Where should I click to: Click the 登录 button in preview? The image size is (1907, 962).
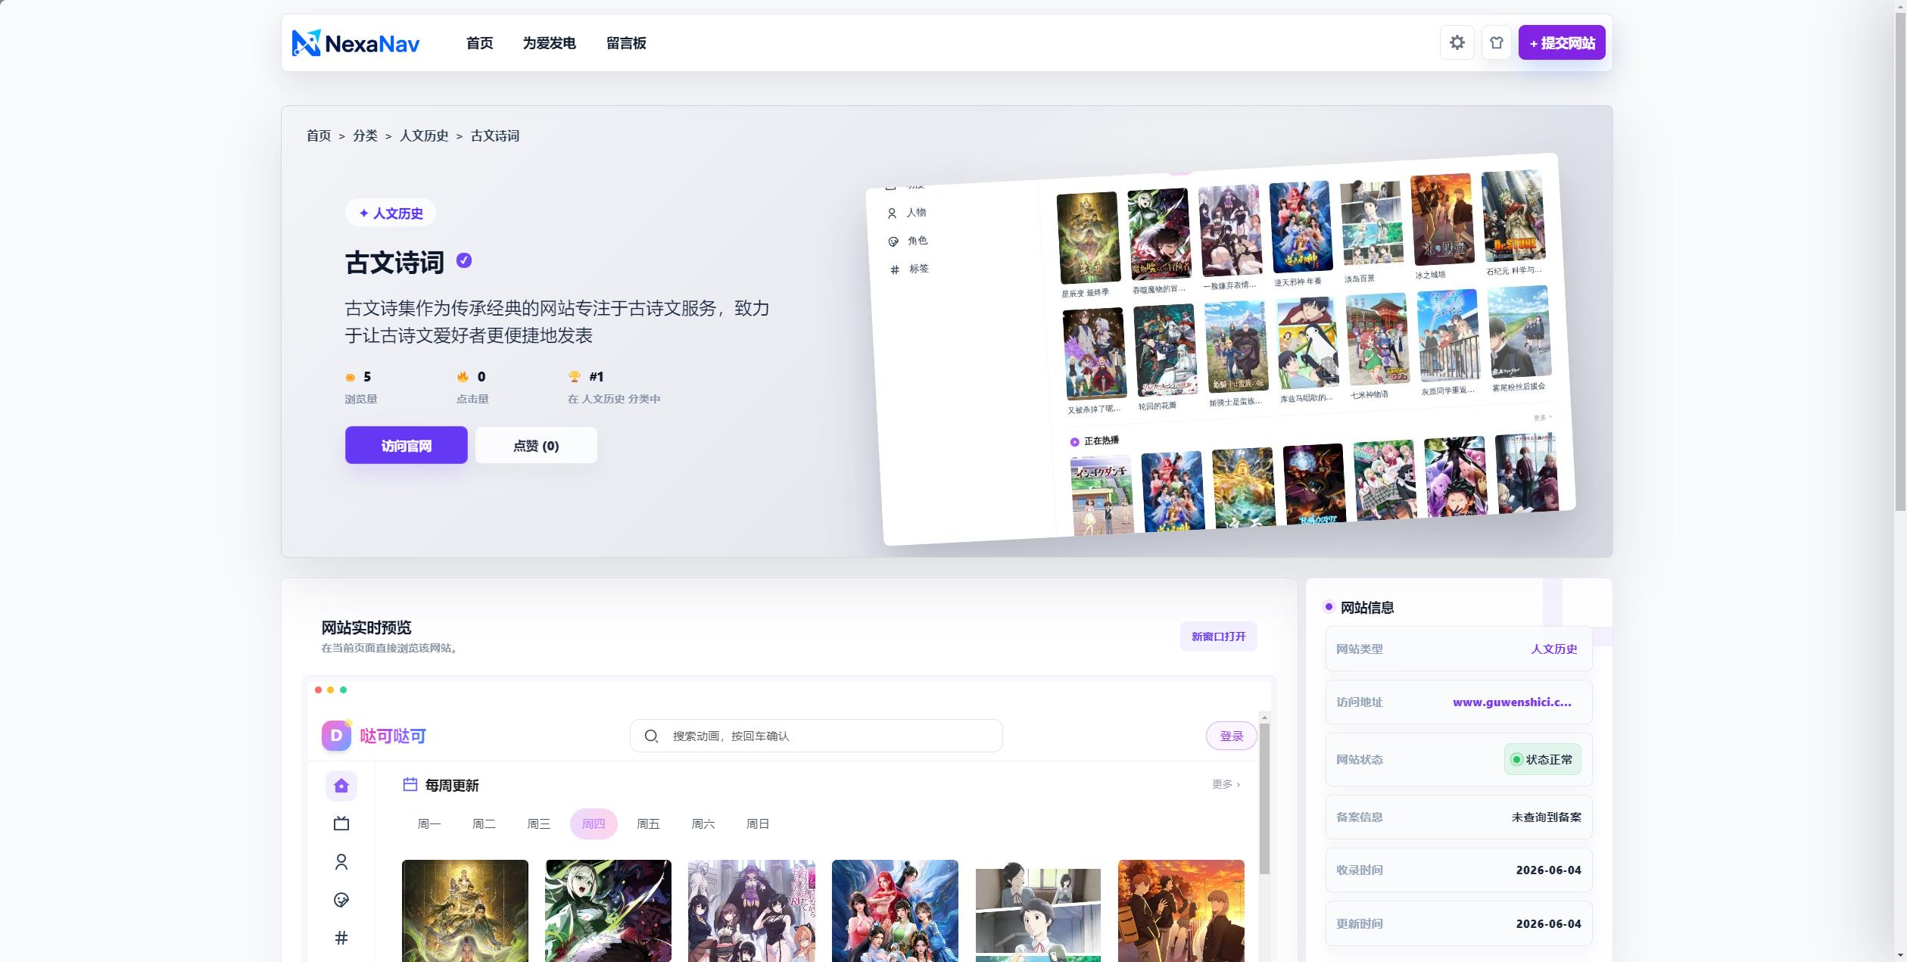(1232, 736)
